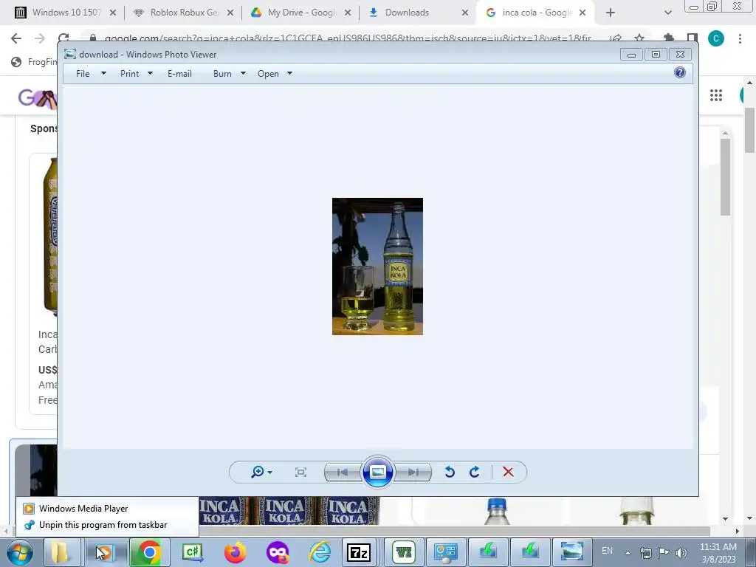Switch to Chrome on the taskbar

click(149, 552)
